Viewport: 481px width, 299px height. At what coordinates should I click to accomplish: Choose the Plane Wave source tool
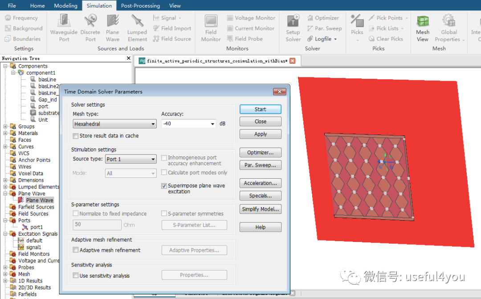tap(113, 28)
